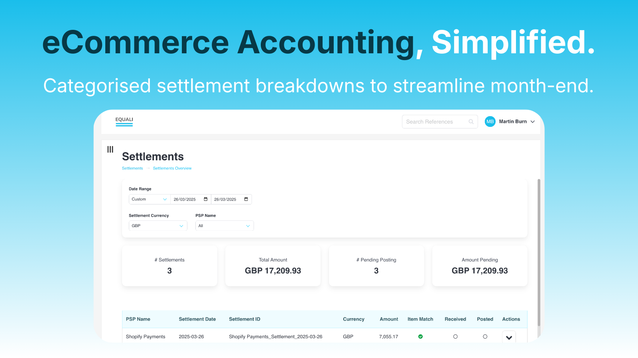Screen dimensions: 638x358
Task: Click the MB user avatar
Action: pos(490,122)
